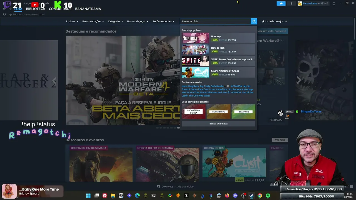Open the Modern Warfare Beta featured banner
The width and height of the screenshot is (356, 200).
(123, 80)
